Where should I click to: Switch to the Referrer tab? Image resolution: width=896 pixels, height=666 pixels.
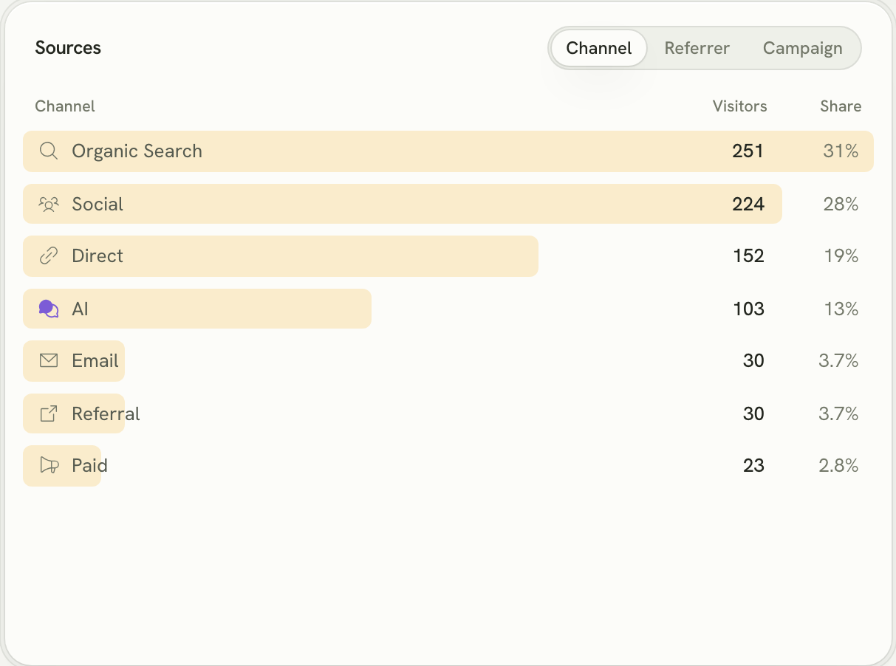(697, 49)
